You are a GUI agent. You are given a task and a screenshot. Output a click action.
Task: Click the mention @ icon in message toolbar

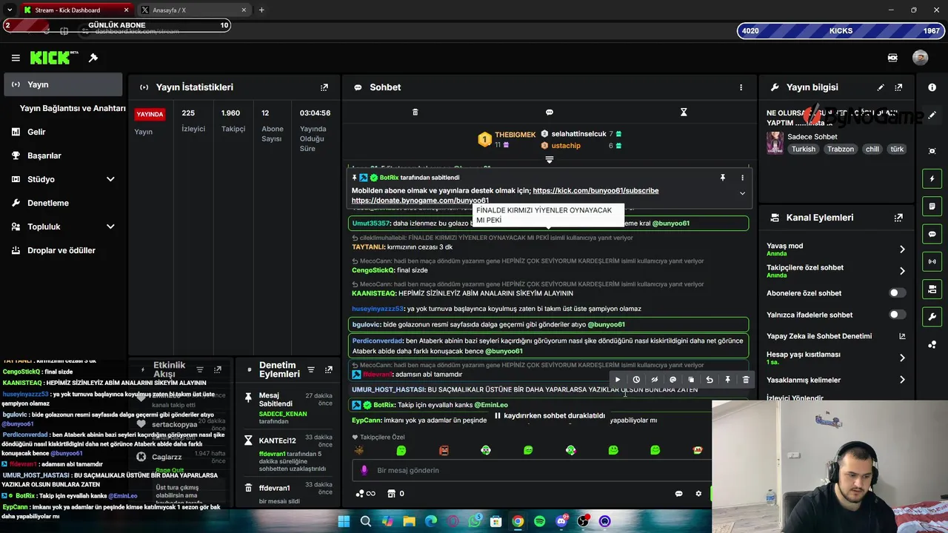click(x=672, y=380)
